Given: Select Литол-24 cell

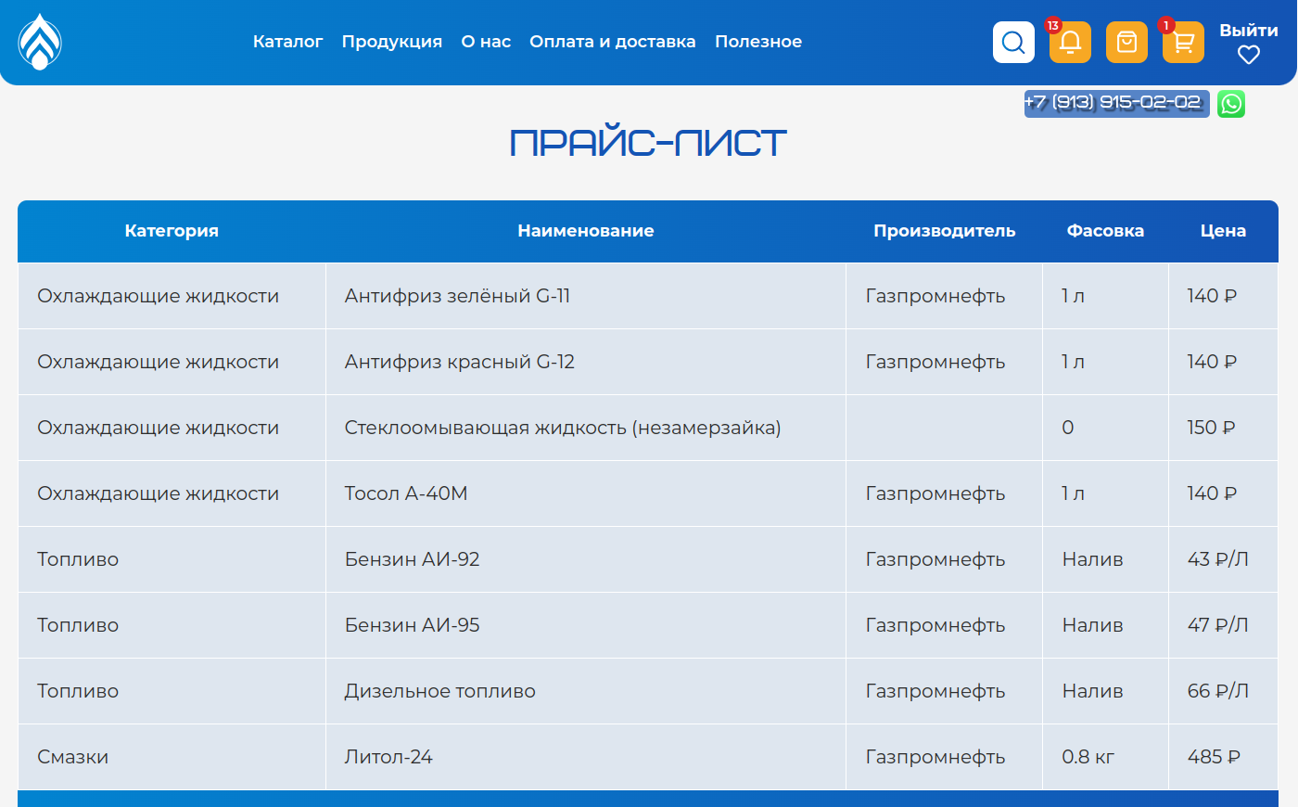Looking at the screenshot, I should point(586,757).
